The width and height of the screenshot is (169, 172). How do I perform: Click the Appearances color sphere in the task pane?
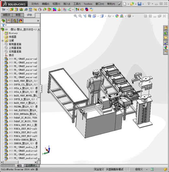166,47
